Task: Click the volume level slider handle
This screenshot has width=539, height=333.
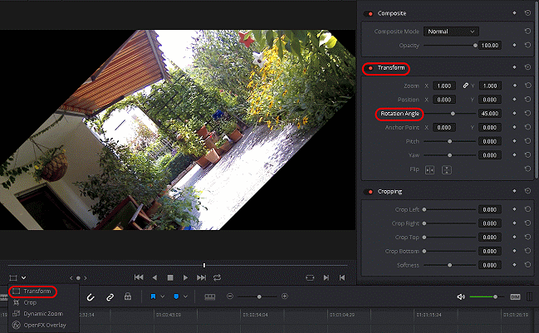Action: (495, 296)
